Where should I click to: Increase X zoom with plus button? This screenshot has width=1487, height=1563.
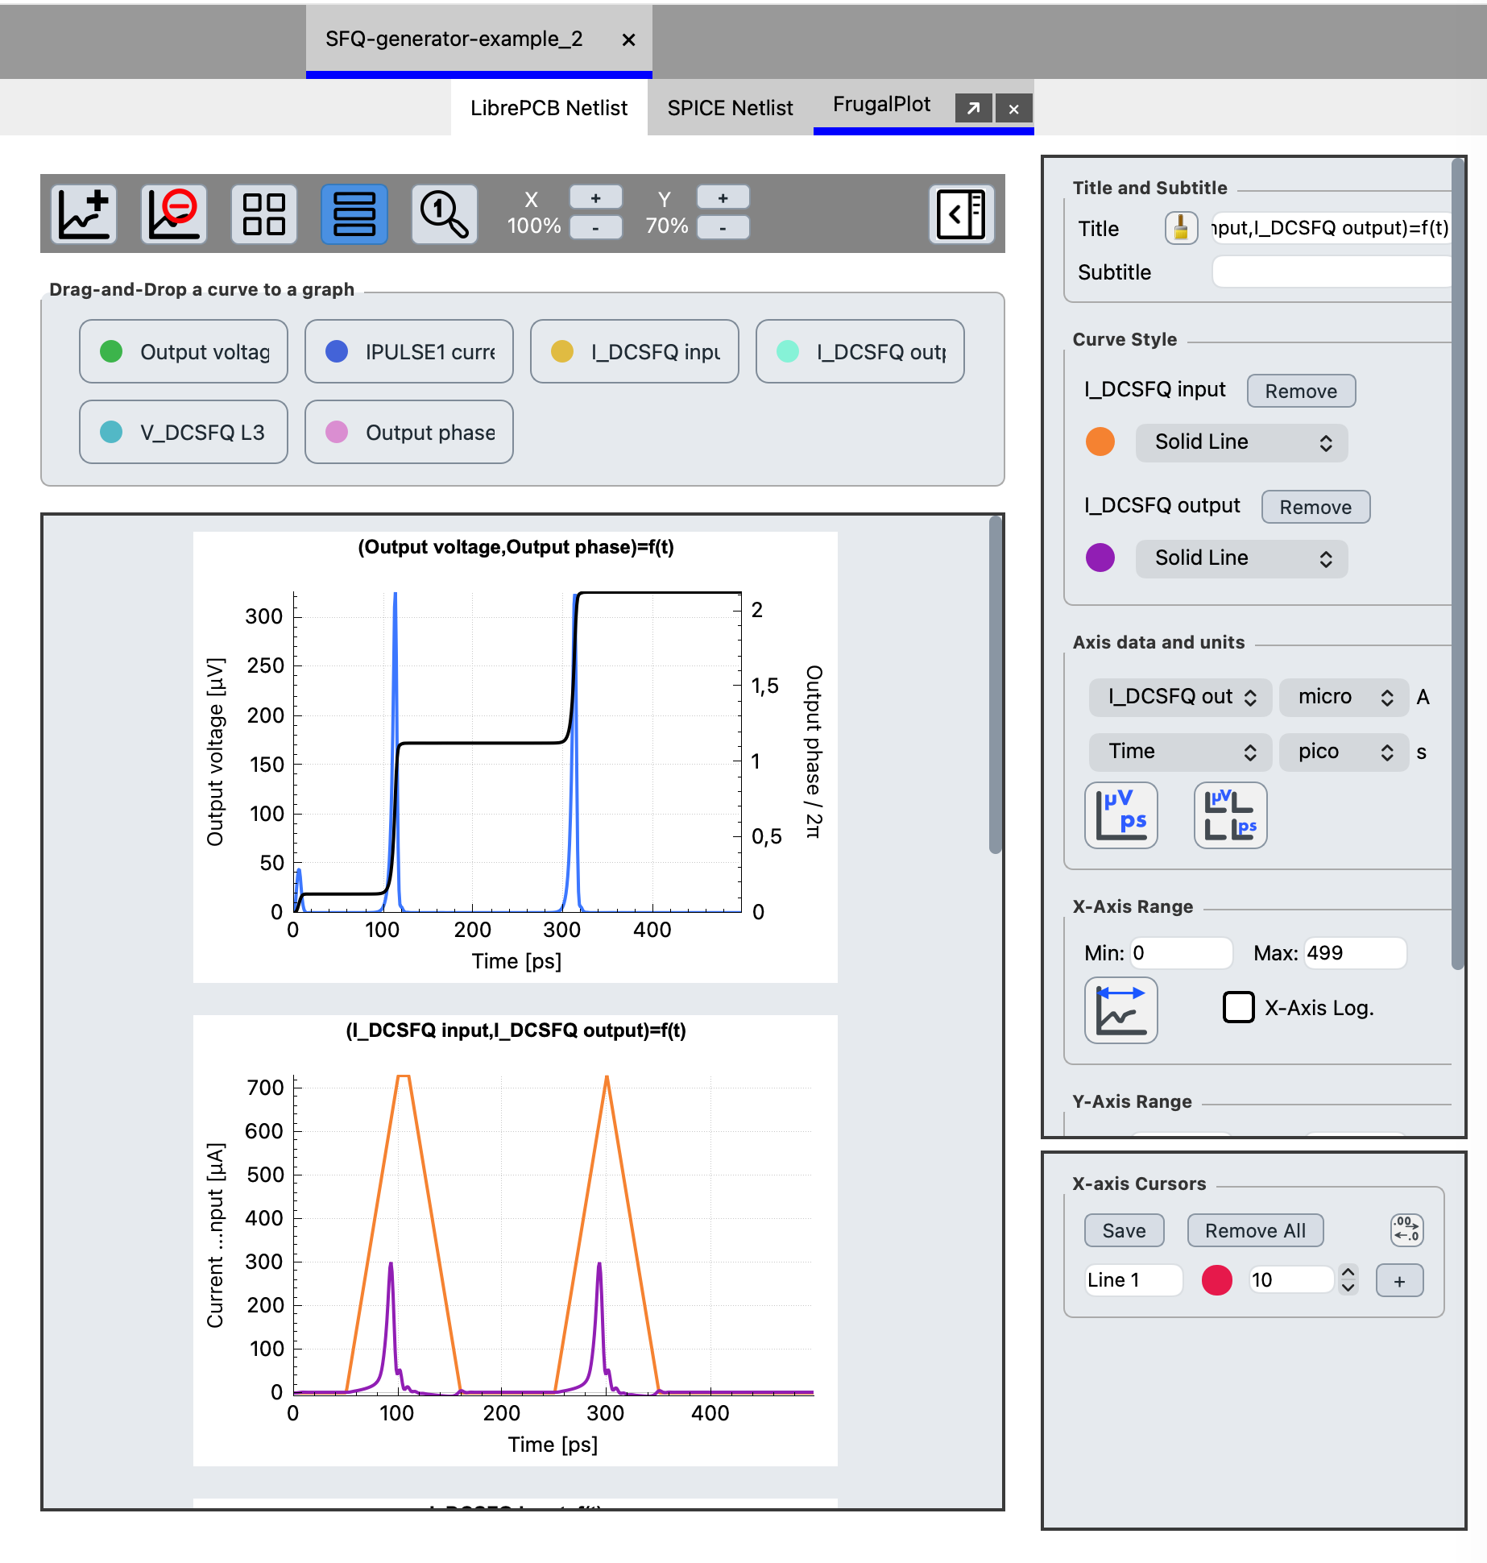tap(596, 198)
